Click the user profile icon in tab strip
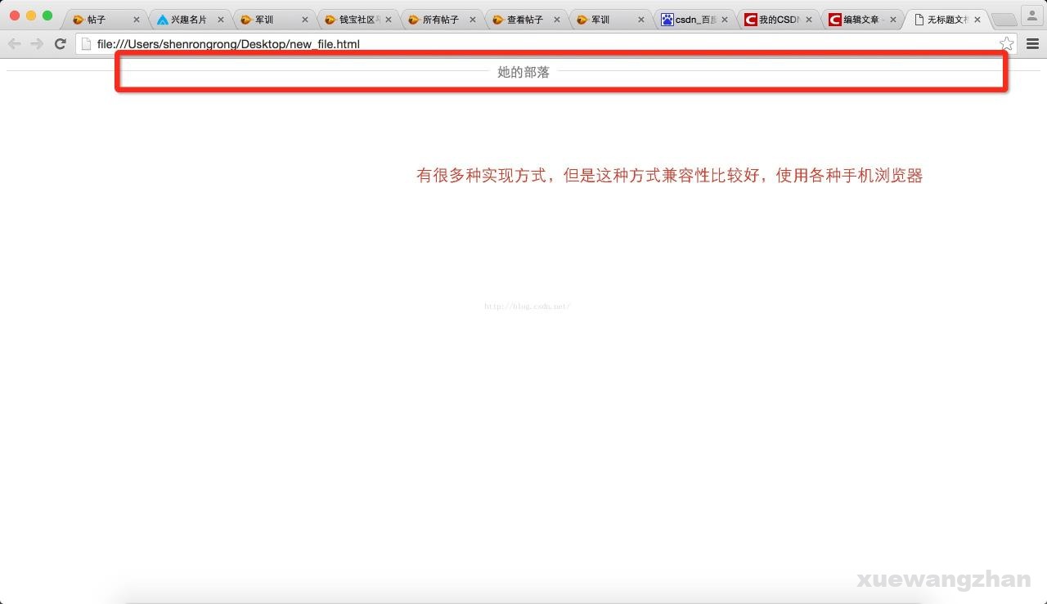Screen dimensions: 1047x604 click(1032, 16)
